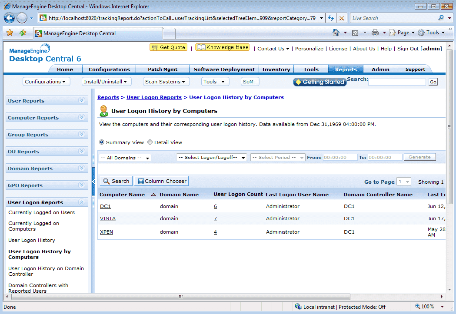Screen dimensions: 456x314
Task: Click the Get Quote icon
Action: (x=155, y=47)
